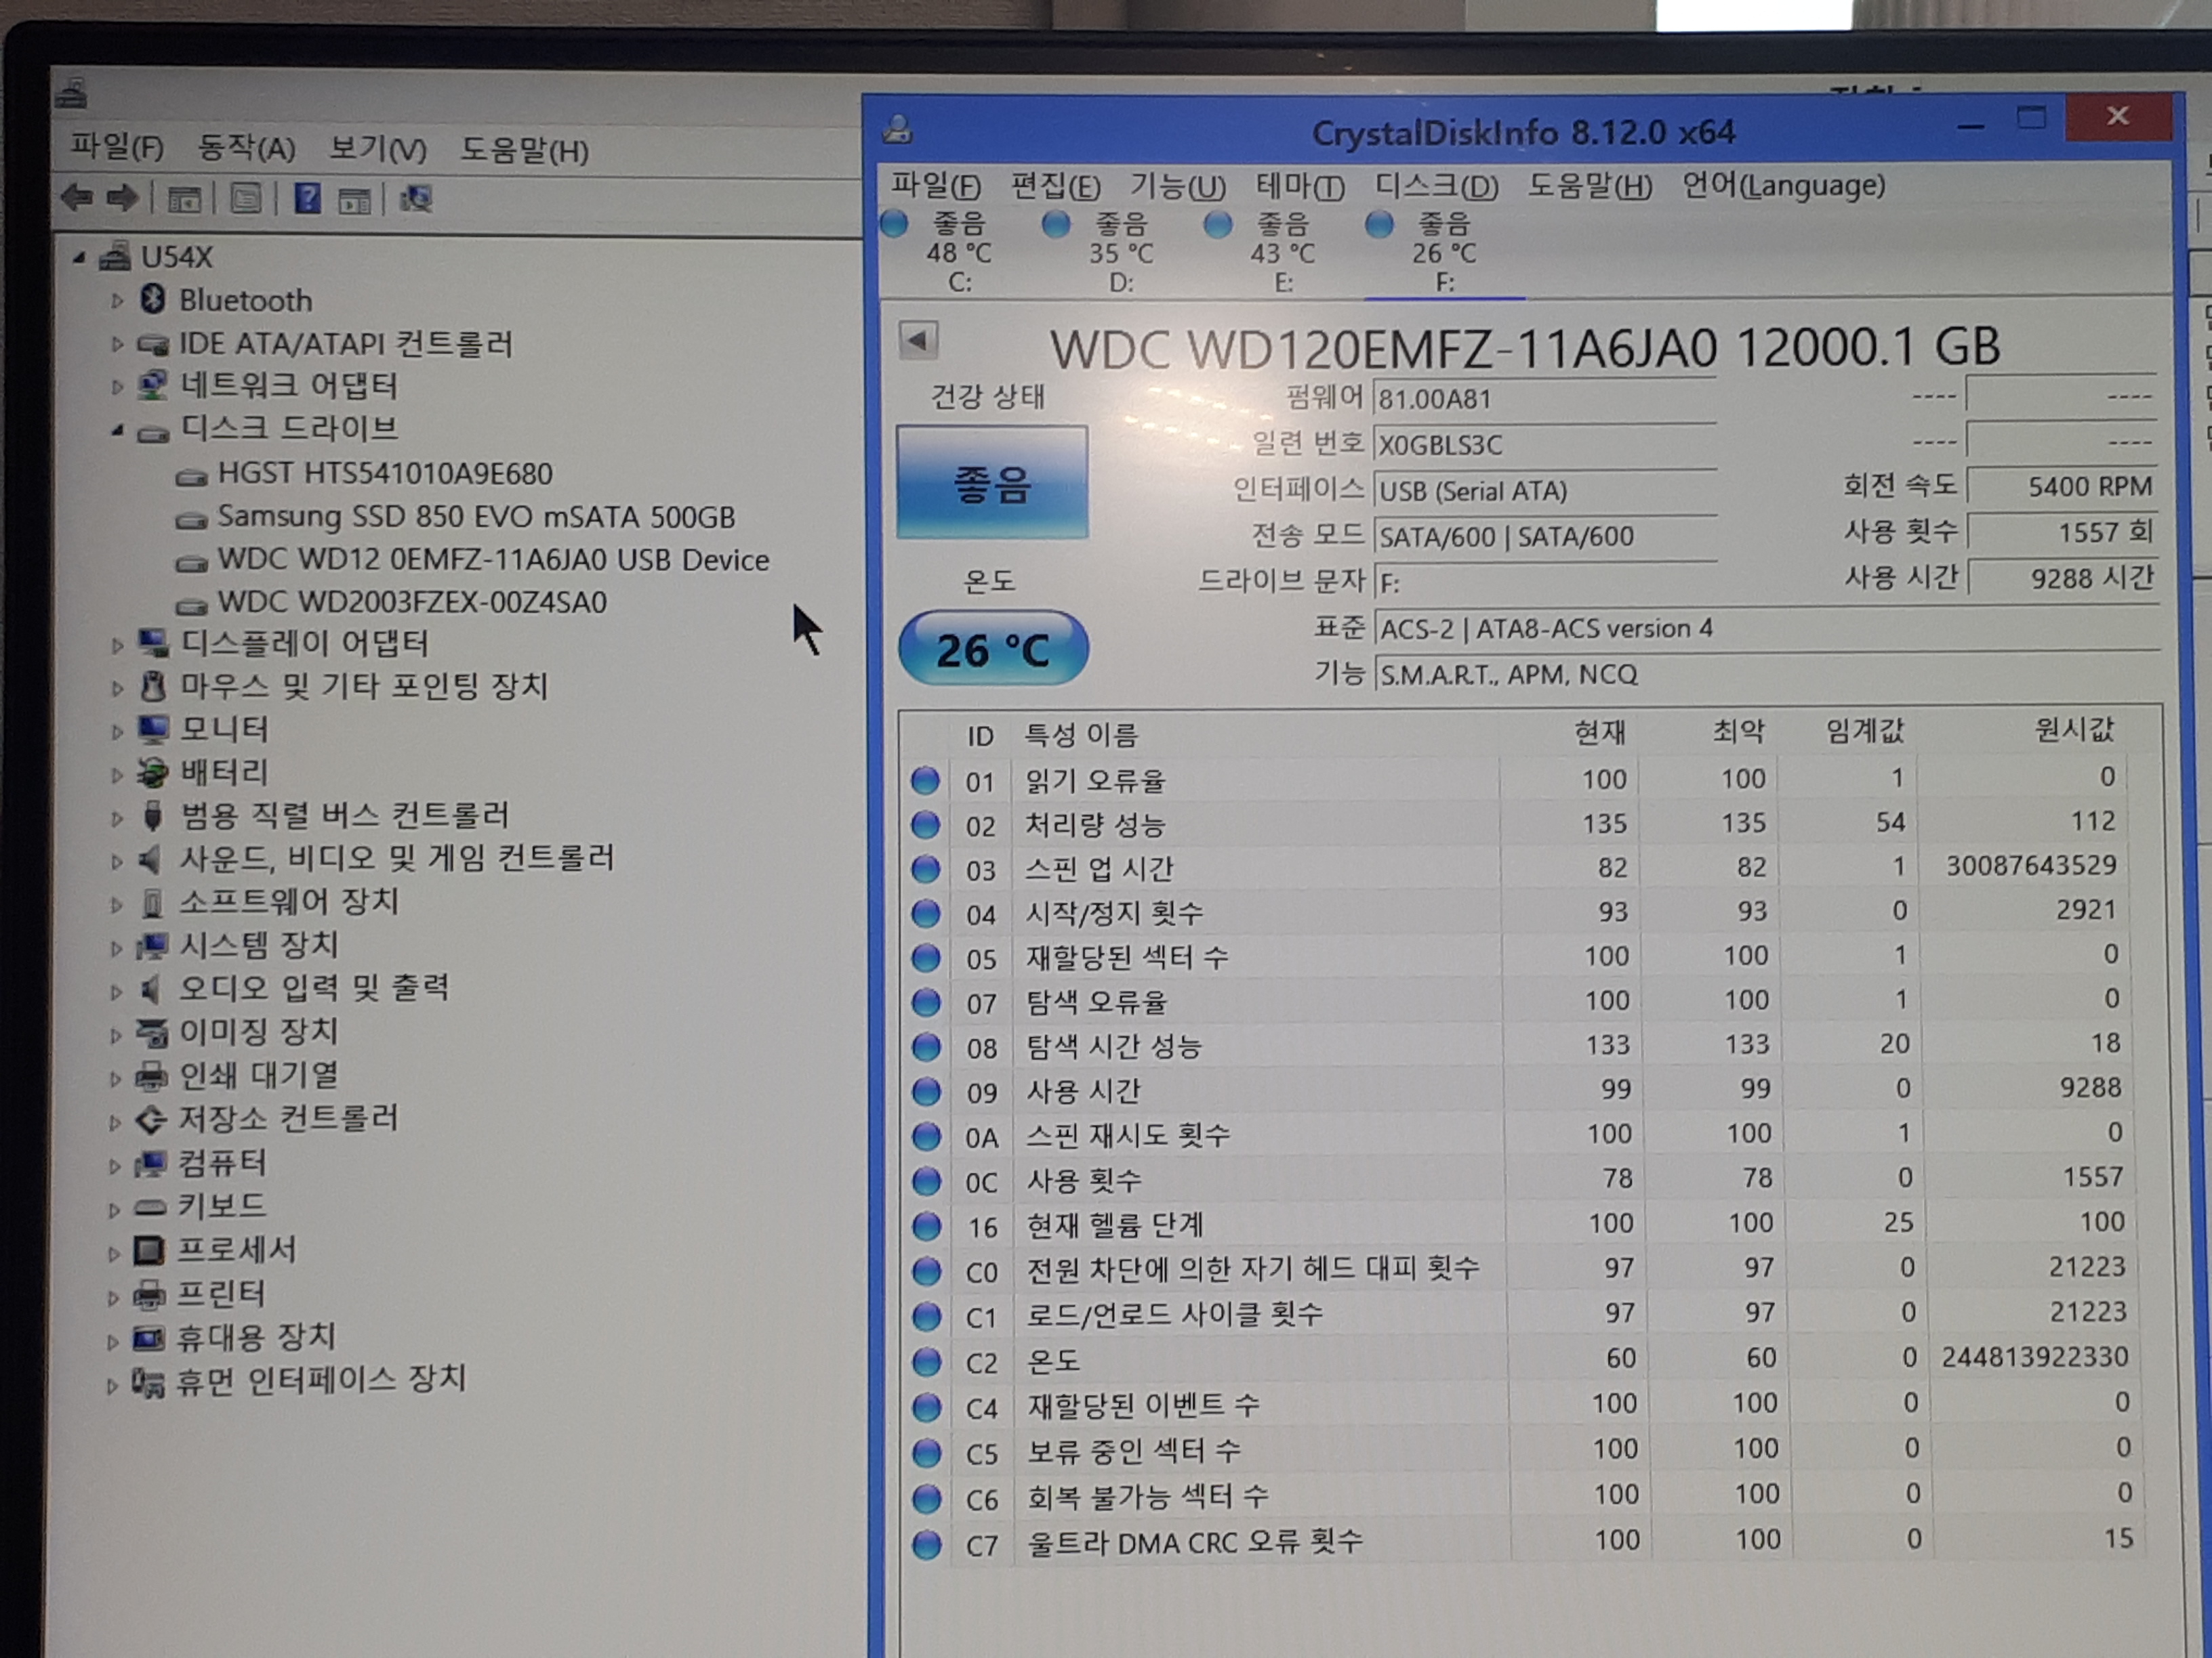
Task: Click Forward arrow in Device Manager toolbar
Action: point(122,198)
